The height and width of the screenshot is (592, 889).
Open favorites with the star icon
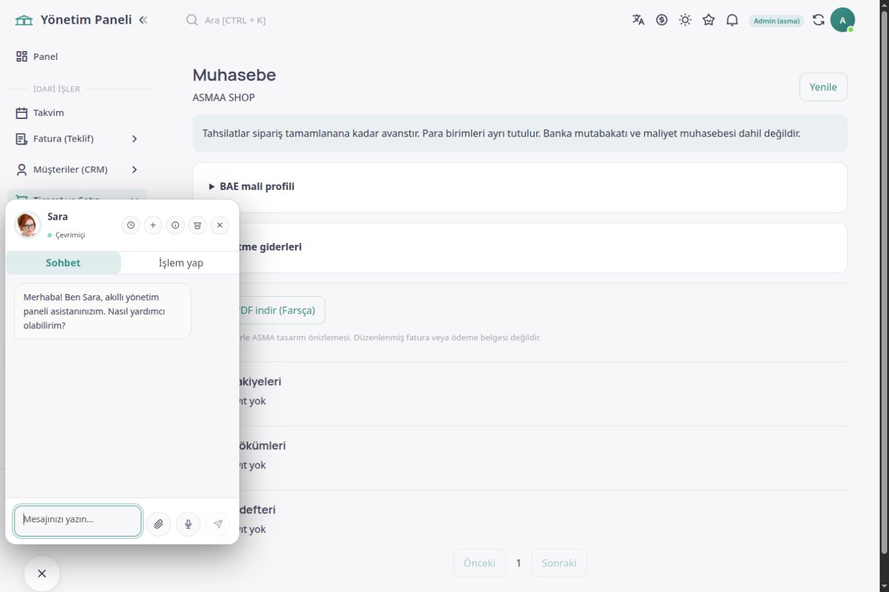[709, 20]
